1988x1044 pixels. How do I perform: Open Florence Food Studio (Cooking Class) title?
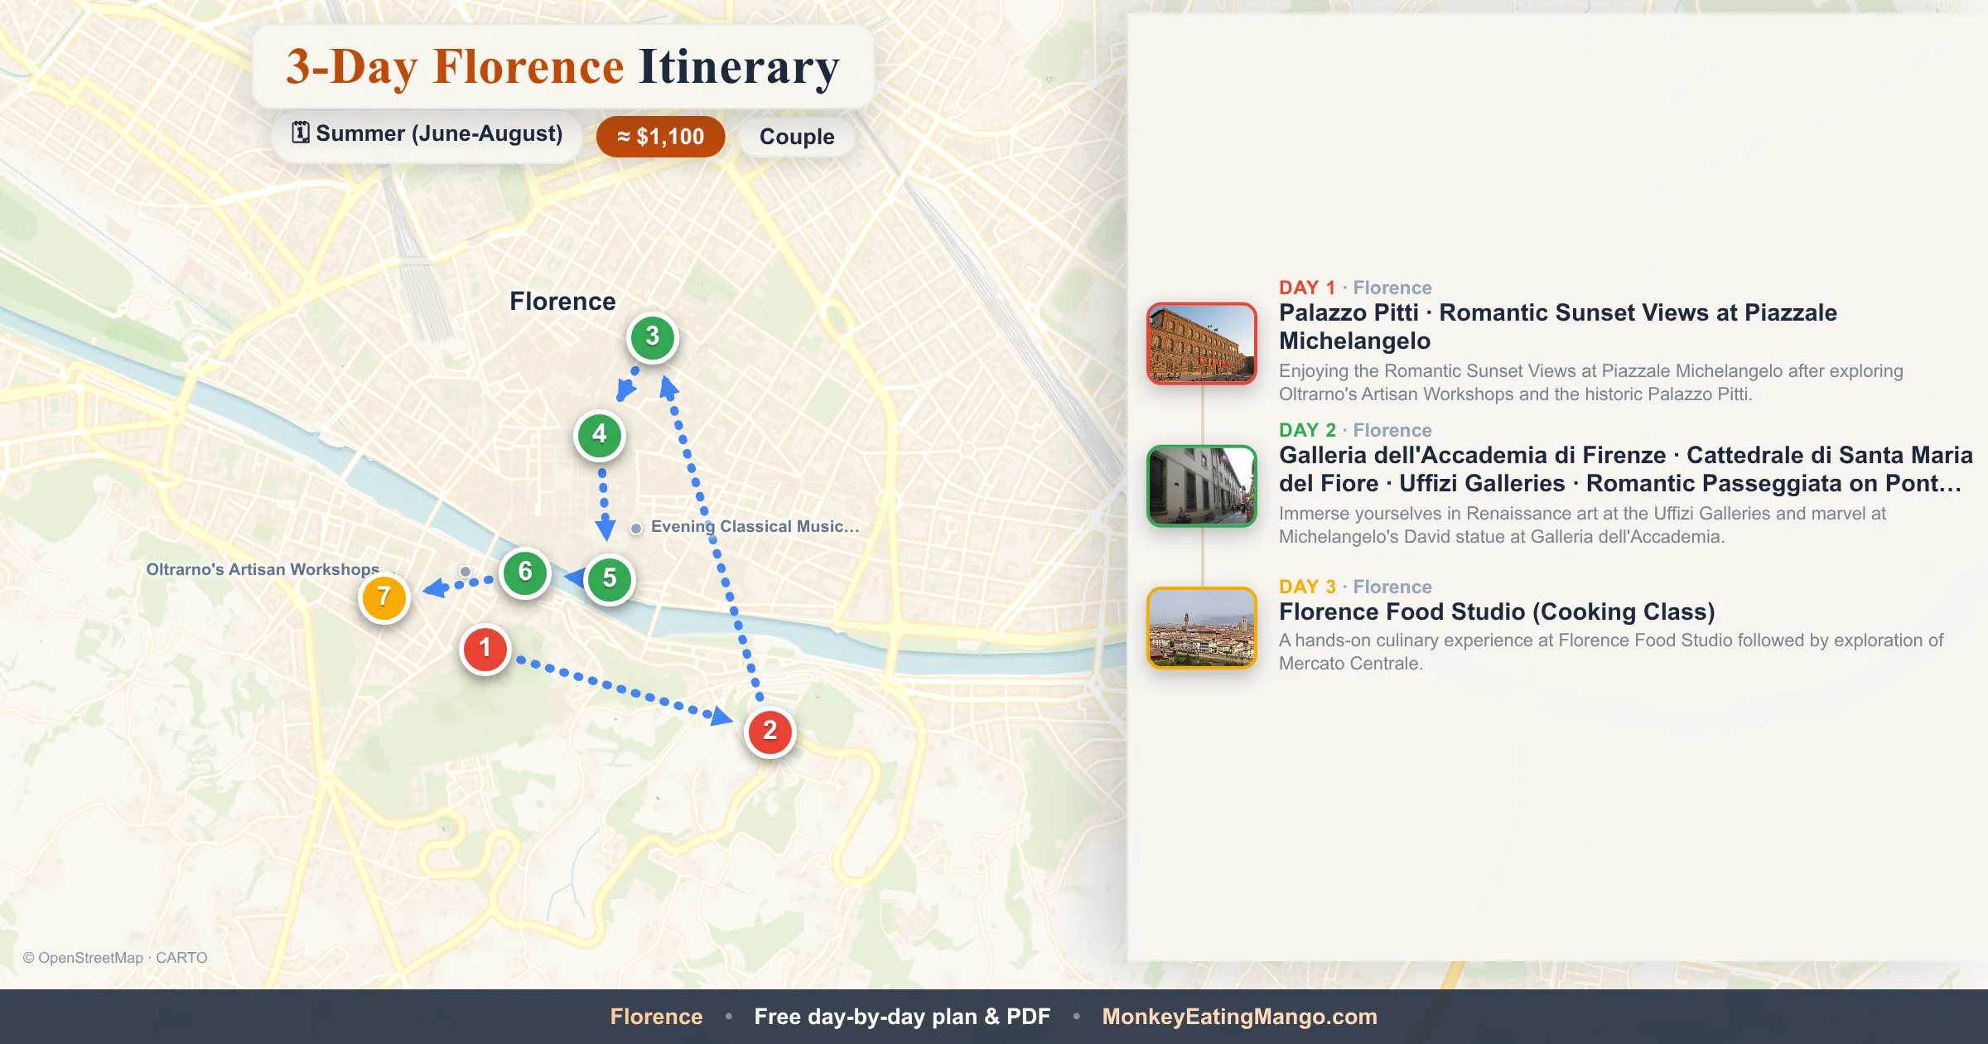point(1497,611)
